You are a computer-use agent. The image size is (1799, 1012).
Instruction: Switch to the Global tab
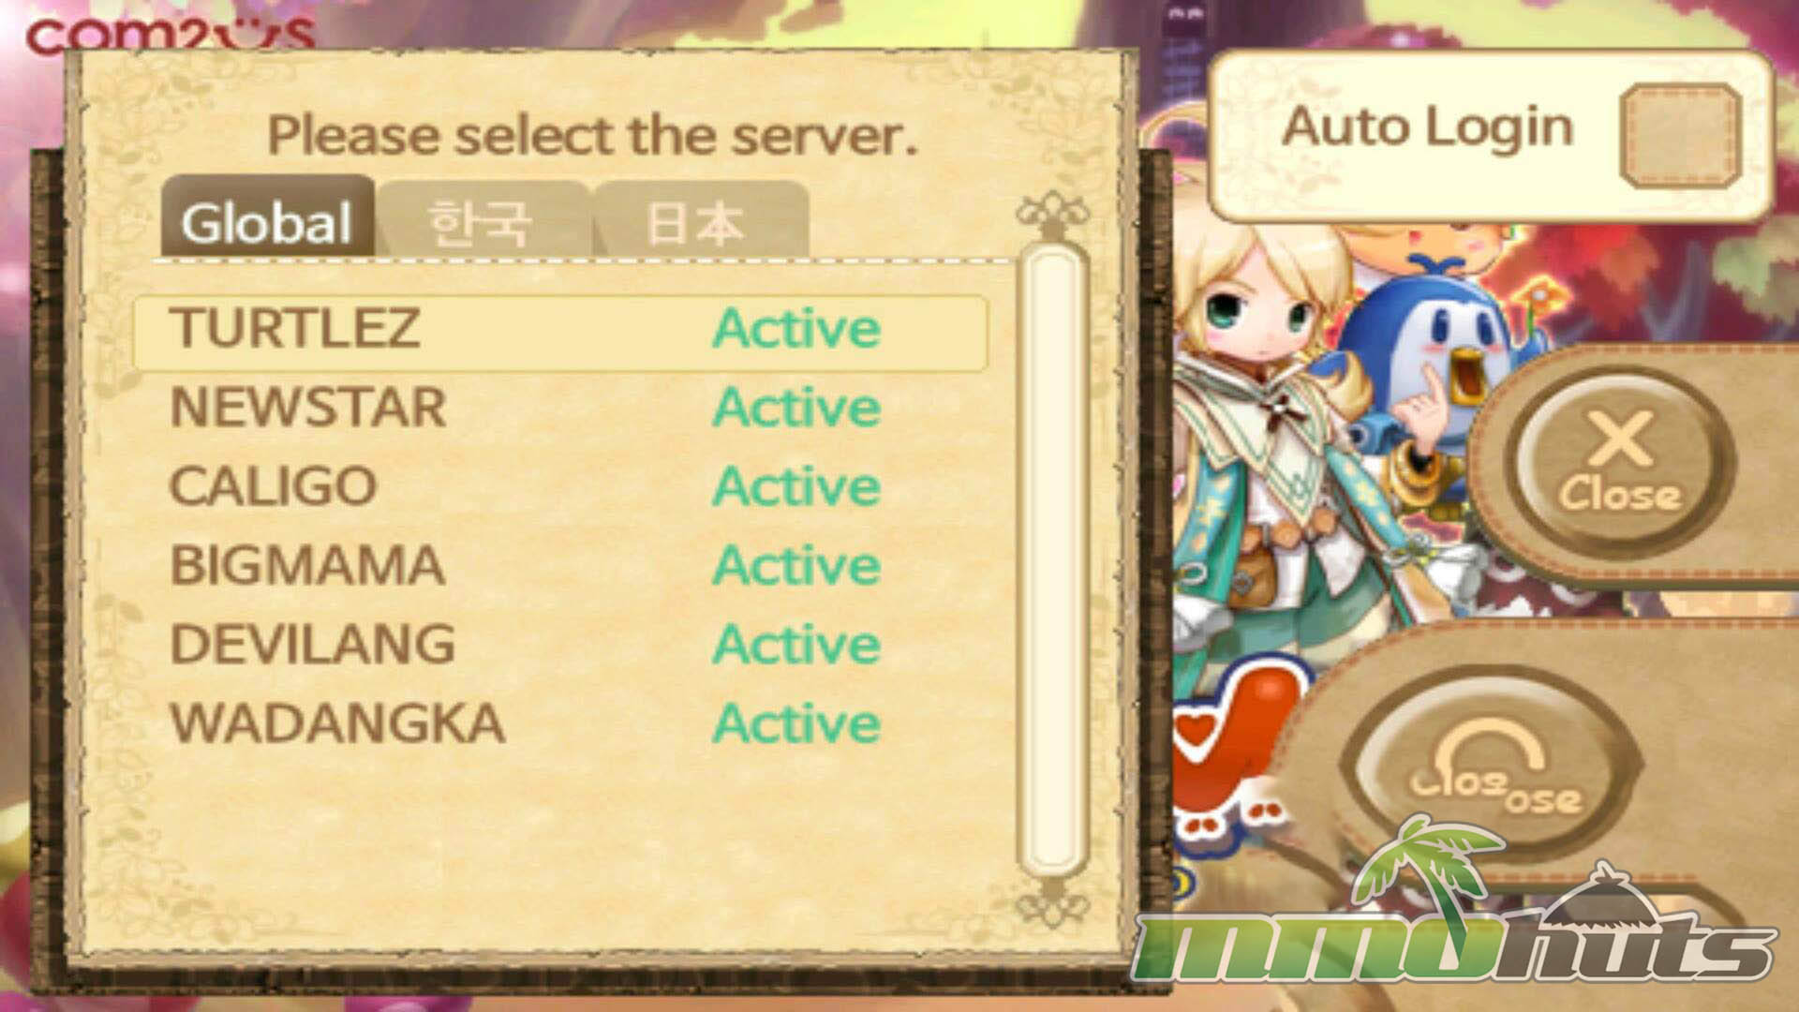tap(267, 219)
